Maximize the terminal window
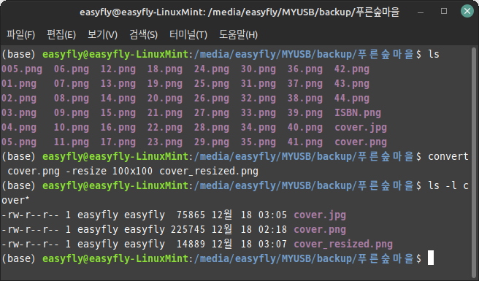 444,11
